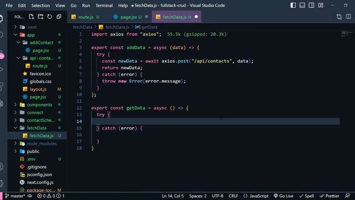Screen dimensions: 355x200
Task: Click the Prettier status item
Action: coord(329,196)
